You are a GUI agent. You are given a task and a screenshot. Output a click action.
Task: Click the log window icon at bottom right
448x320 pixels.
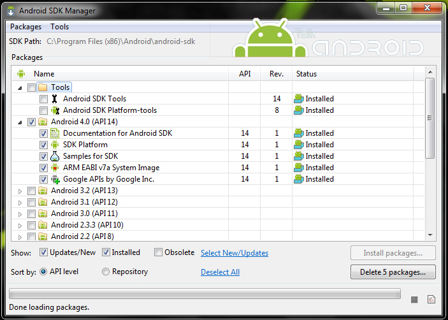[x=431, y=299]
